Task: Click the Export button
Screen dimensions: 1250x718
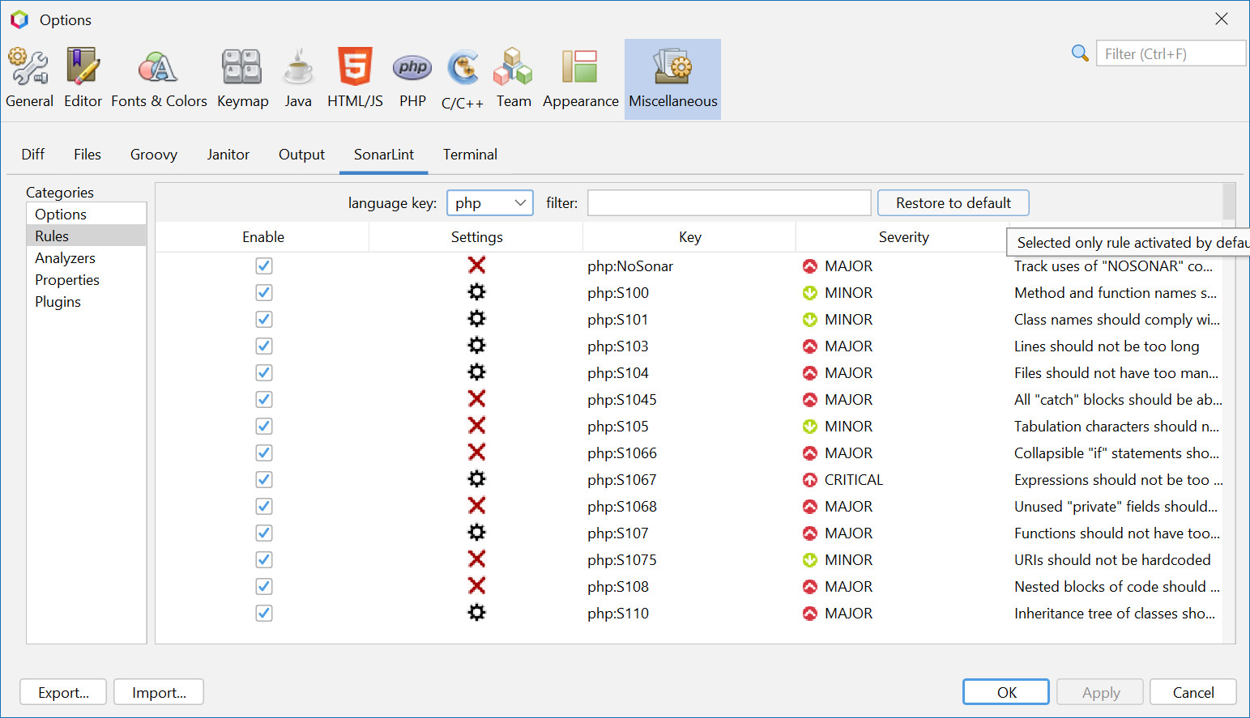Action: tap(62, 692)
